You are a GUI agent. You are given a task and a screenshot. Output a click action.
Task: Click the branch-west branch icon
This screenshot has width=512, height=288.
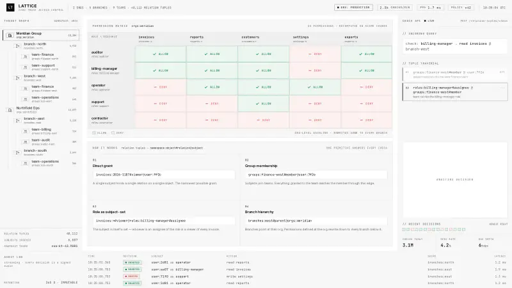tap(17, 78)
